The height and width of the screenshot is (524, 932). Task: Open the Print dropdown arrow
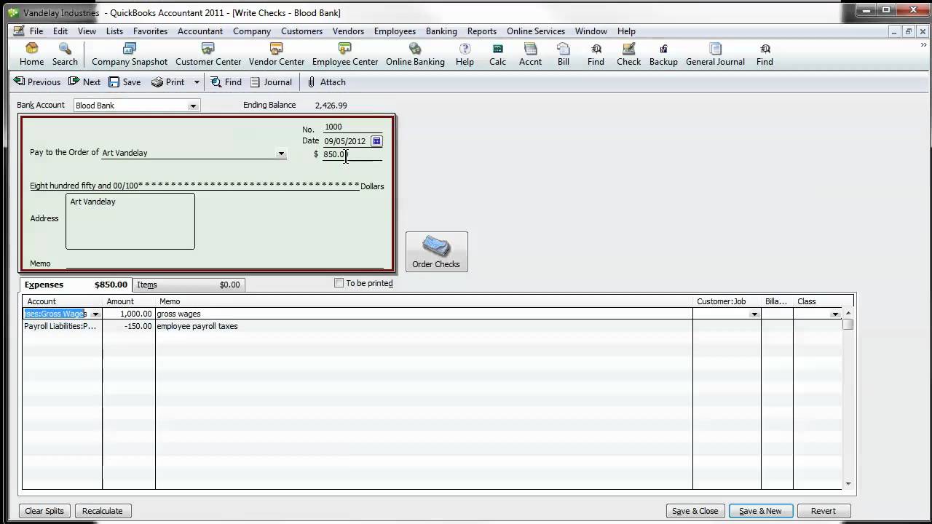pyautogui.click(x=197, y=82)
